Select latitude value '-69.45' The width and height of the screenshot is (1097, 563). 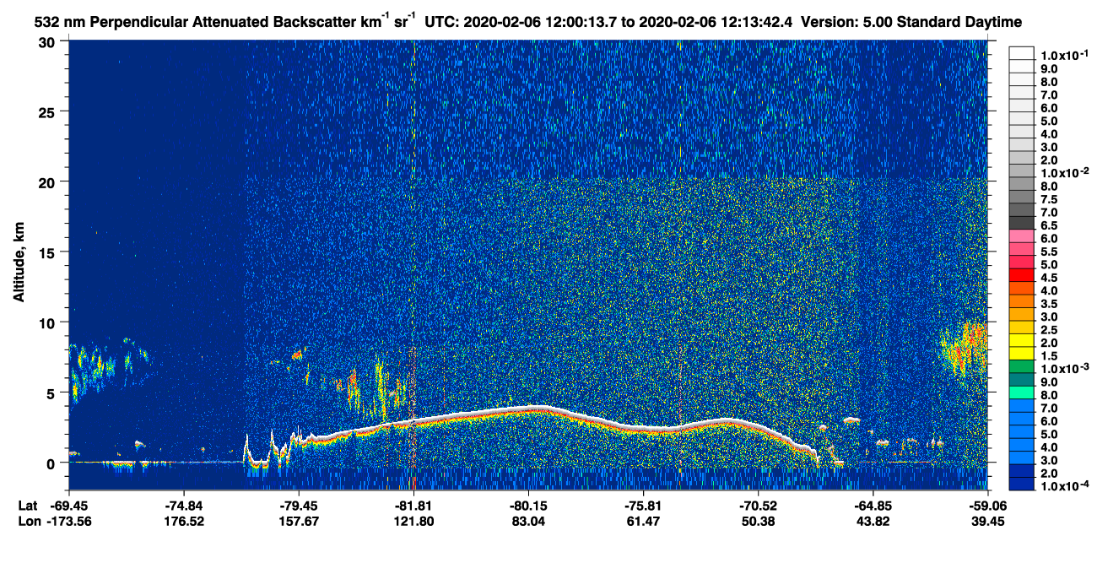pos(68,506)
